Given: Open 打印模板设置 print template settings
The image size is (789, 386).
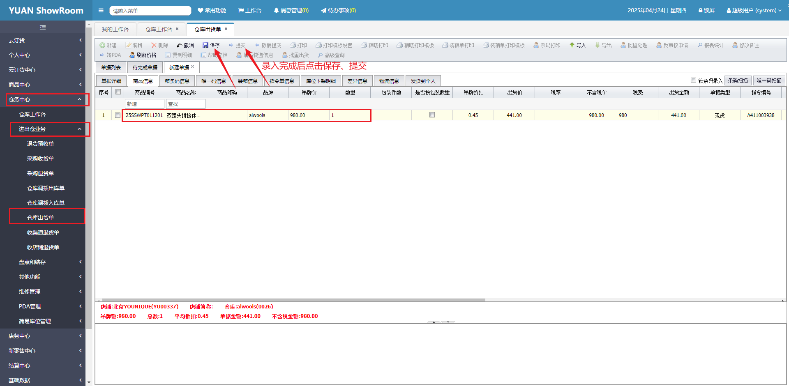Looking at the screenshot, I should (334, 45).
